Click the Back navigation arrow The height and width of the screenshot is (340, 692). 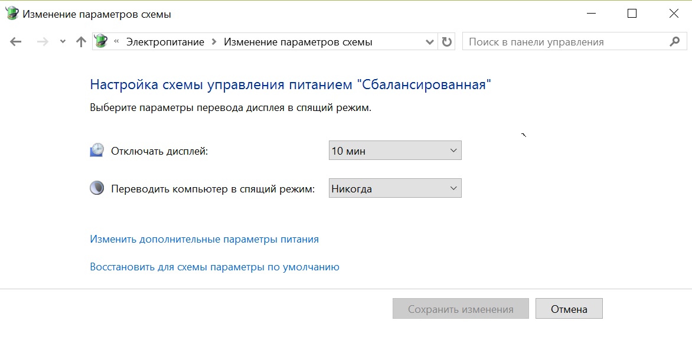[16, 42]
